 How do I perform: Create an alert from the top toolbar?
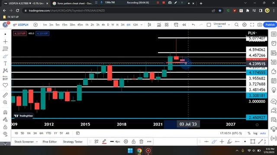(176, 25)
